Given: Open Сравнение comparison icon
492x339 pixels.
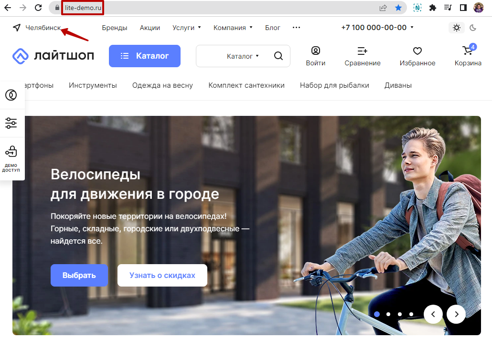Looking at the screenshot, I should tap(363, 56).
